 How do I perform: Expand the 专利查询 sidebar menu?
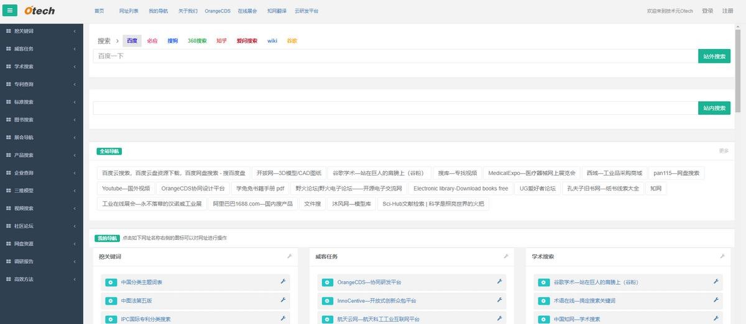pos(41,84)
